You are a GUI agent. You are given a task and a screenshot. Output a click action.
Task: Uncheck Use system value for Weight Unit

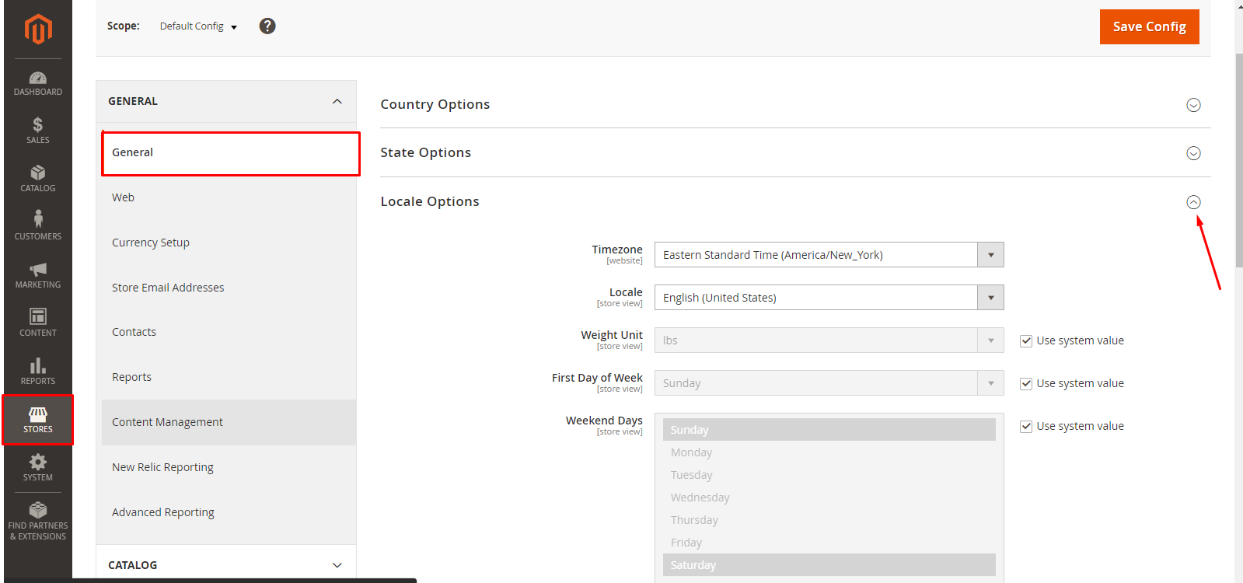pyautogui.click(x=1026, y=340)
